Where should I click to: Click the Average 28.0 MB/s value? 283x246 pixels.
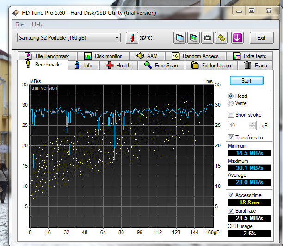click(x=249, y=182)
